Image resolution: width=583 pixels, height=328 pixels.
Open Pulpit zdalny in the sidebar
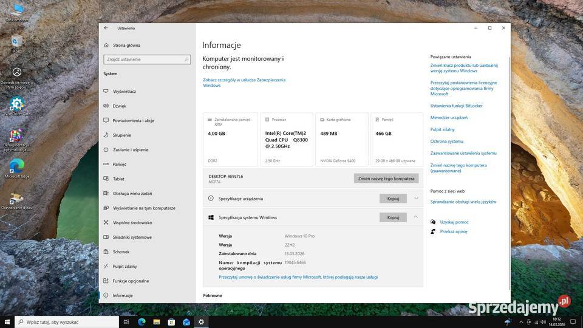[124, 266]
